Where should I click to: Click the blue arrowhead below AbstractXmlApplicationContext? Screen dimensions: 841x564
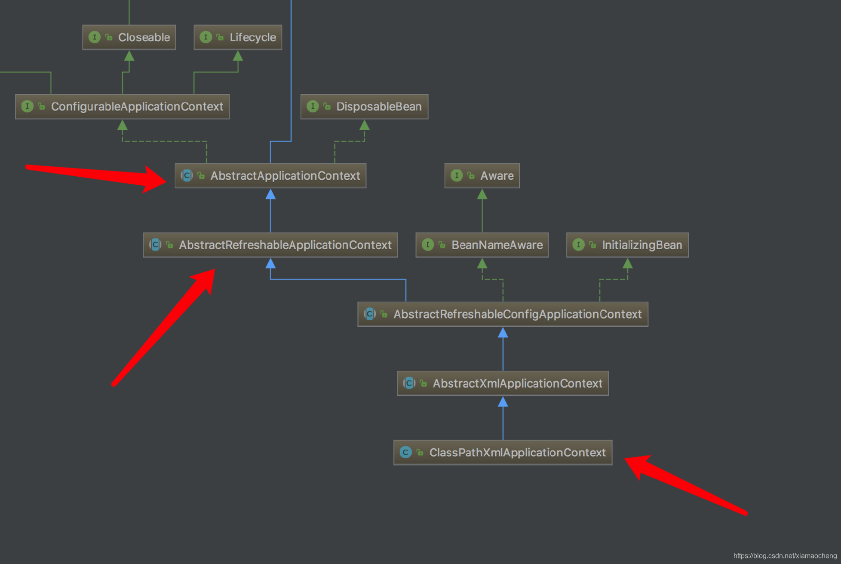pos(503,402)
